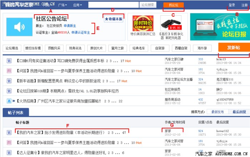Open author 服务商活动 profile
The width and height of the screenshot is (250, 157).
pyautogui.click(x=172, y=99)
